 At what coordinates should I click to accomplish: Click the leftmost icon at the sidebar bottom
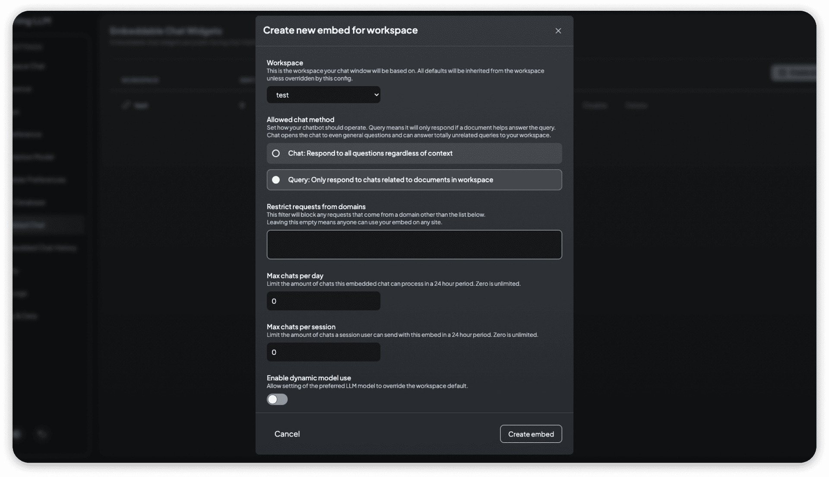pos(16,434)
